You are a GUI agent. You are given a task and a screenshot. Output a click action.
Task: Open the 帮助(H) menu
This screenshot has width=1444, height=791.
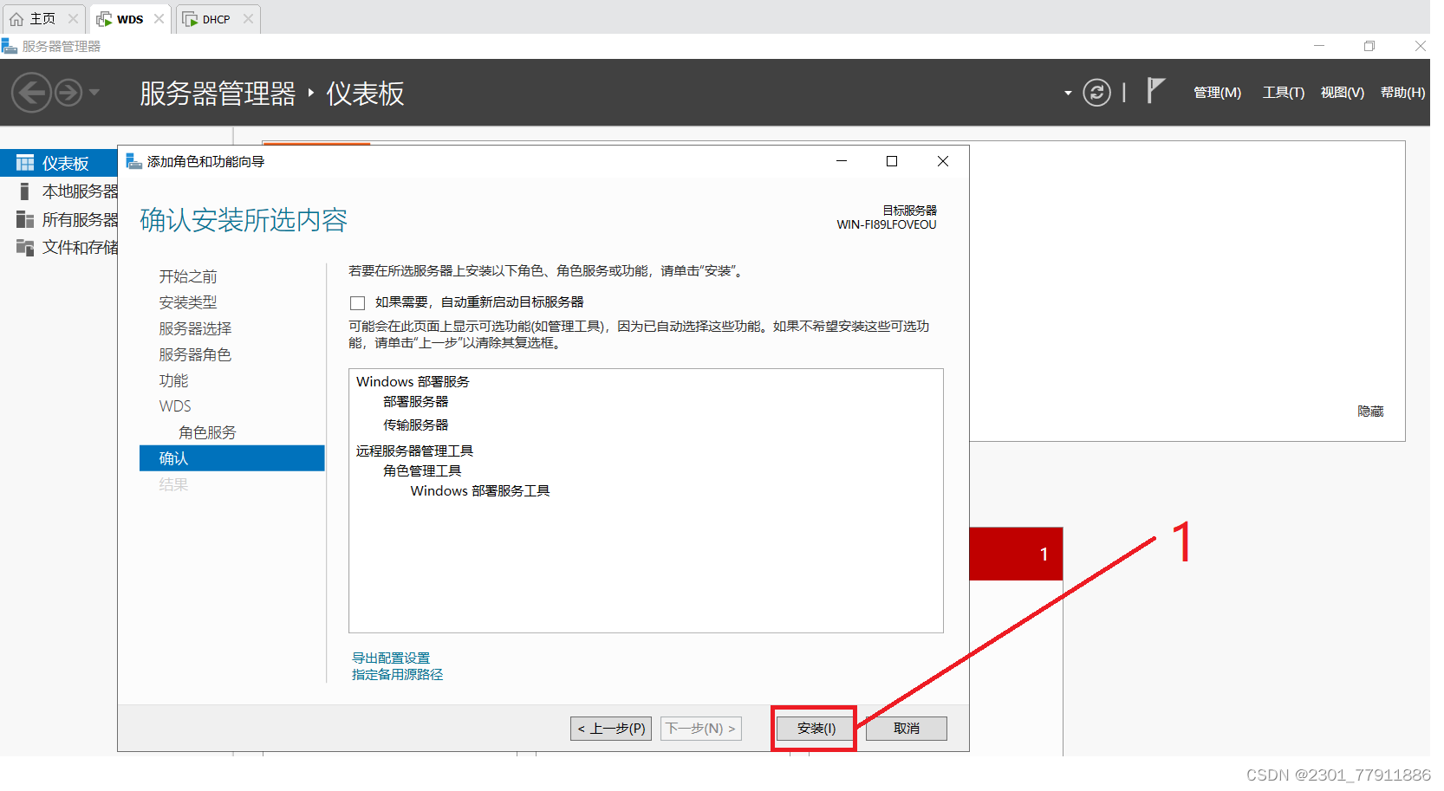(1402, 93)
